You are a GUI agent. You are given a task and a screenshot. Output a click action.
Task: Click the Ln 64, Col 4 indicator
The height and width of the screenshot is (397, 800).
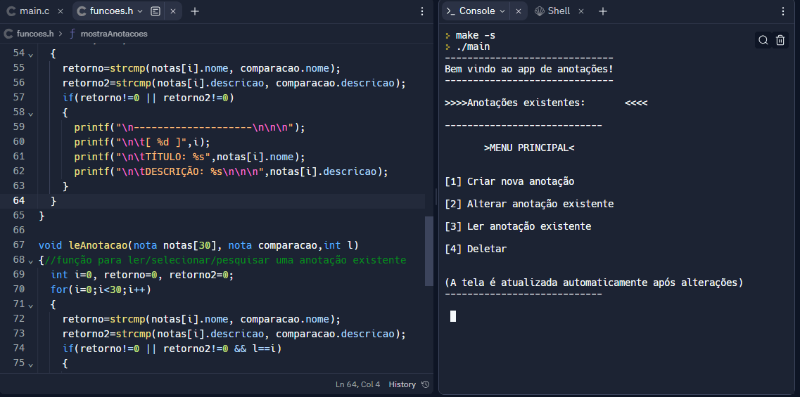point(357,384)
